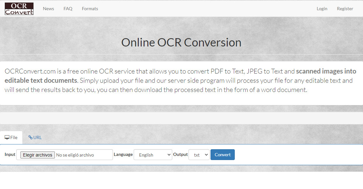Viewport: 363px width, 189px height.
Task: Click the blue Convert button
Action: click(x=222, y=155)
